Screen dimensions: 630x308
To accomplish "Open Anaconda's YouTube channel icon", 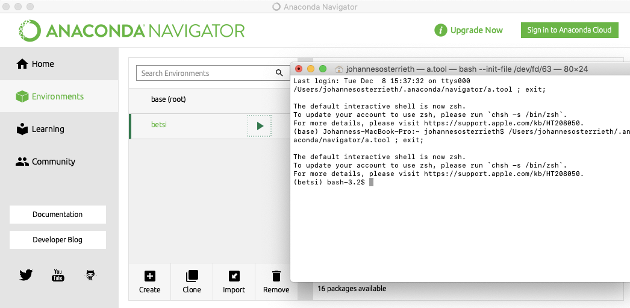I will click(x=58, y=275).
